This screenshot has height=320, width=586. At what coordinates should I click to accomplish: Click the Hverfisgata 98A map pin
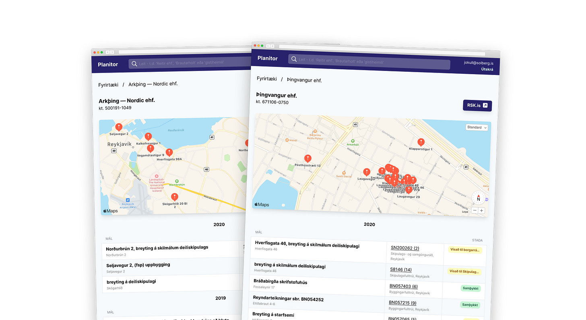click(169, 152)
